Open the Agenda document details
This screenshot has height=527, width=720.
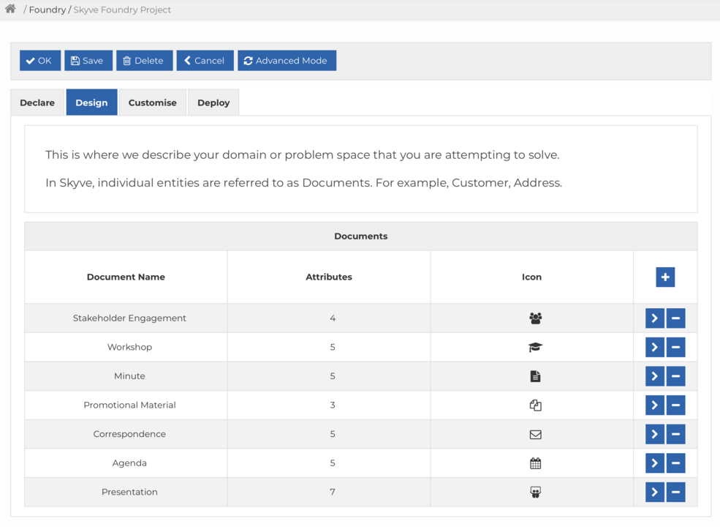click(x=654, y=463)
